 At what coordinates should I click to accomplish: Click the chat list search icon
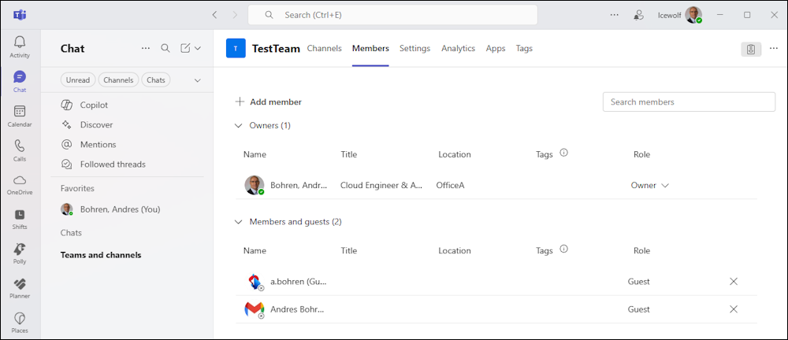pyautogui.click(x=165, y=48)
